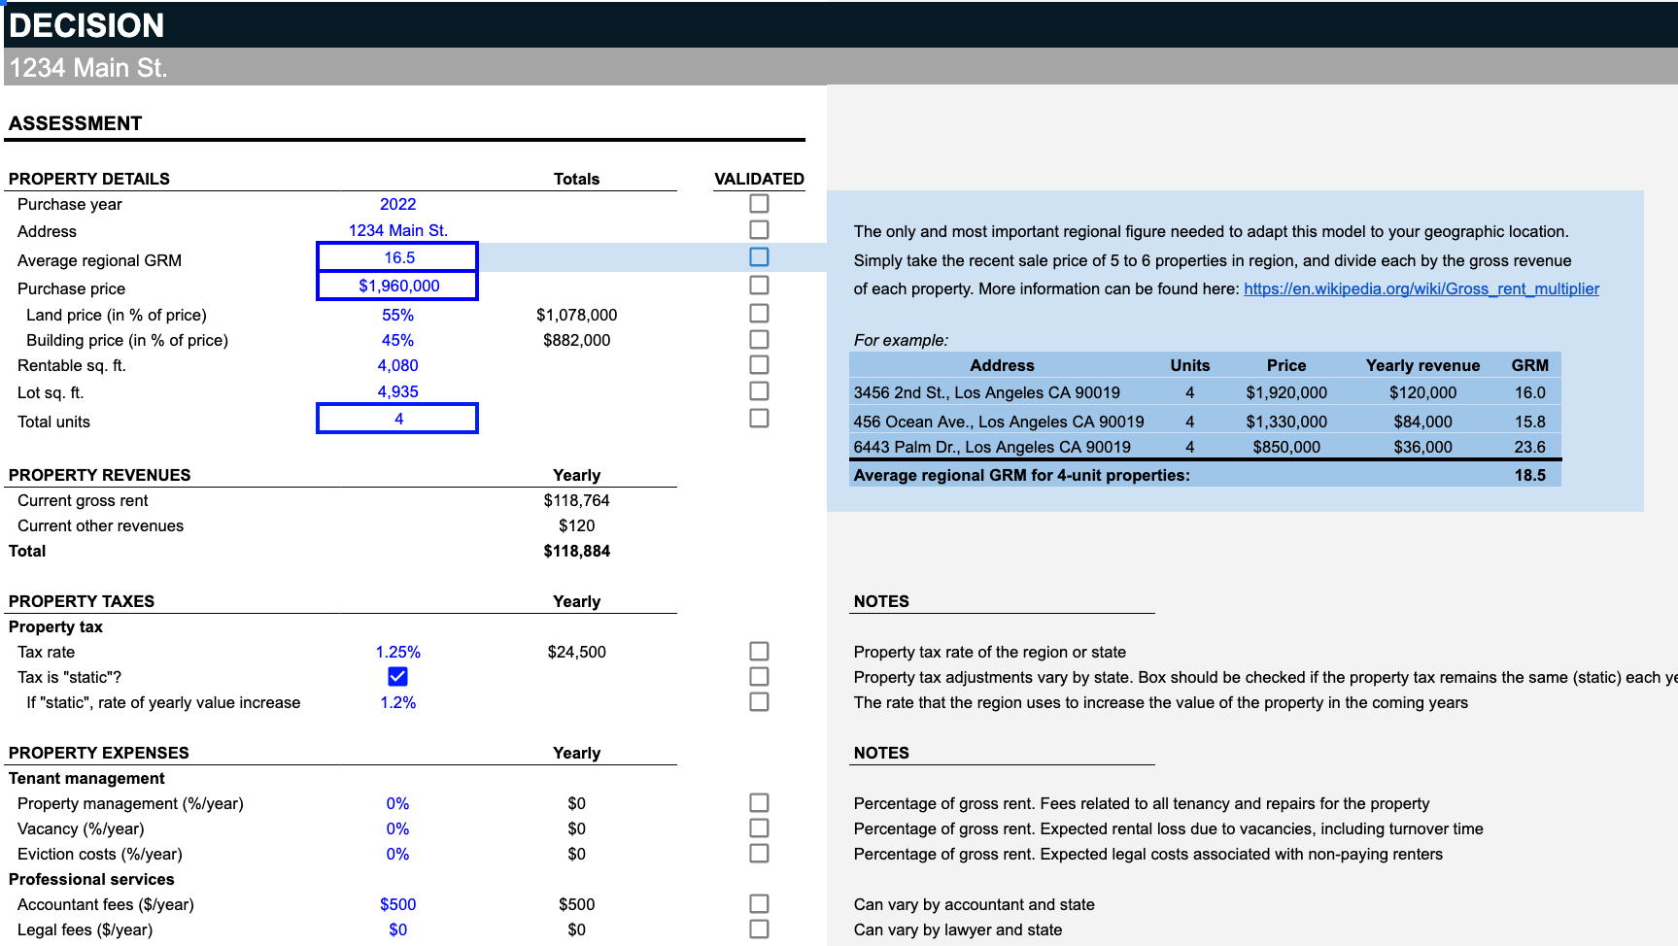Check the Validated box for Vacancy expense
Screen dimensions: 1678x946
pyautogui.click(x=759, y=828)
